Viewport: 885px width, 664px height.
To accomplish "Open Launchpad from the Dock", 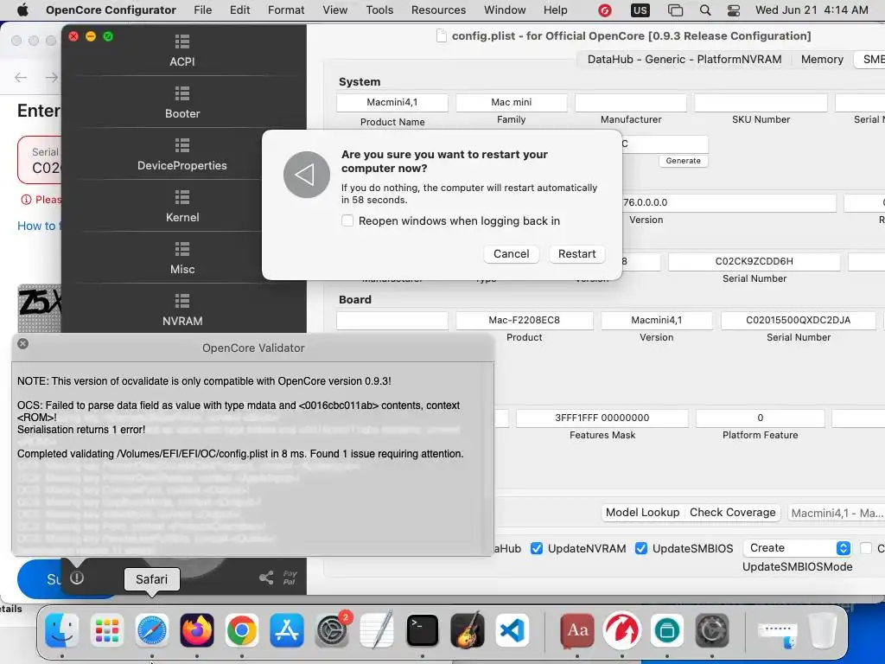I will tap(106, 630).
